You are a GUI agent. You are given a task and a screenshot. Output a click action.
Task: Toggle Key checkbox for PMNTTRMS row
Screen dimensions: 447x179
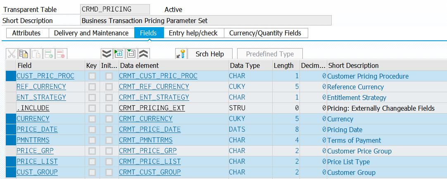pyautogui.click(x=92, y=140)
